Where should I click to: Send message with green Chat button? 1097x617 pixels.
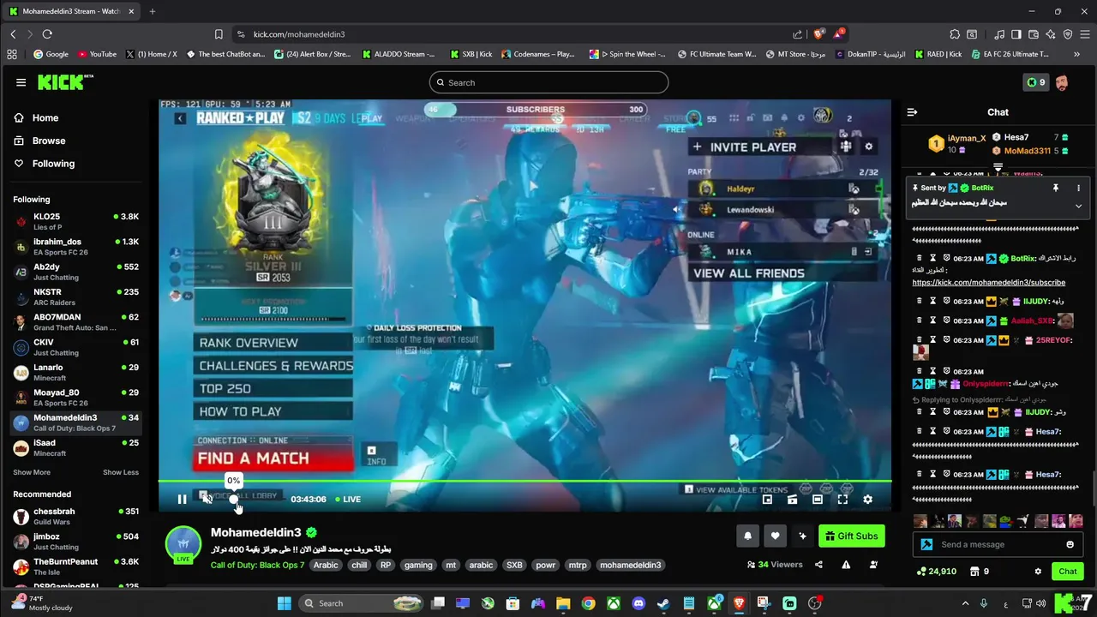(1067, 572)
